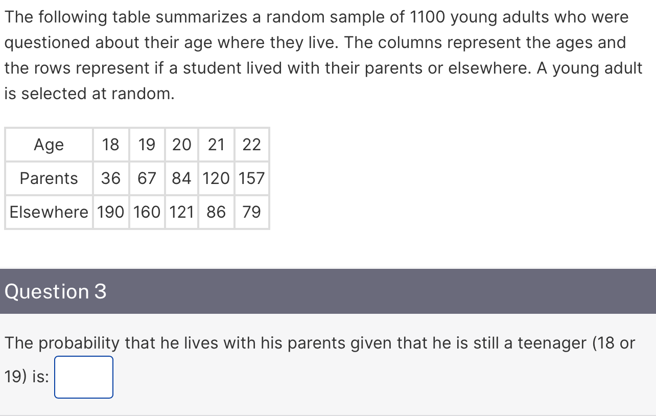Click the table cell containing 36
This screenshot has height=416, width=656.
pyautogui.click(x=110, y=178)
